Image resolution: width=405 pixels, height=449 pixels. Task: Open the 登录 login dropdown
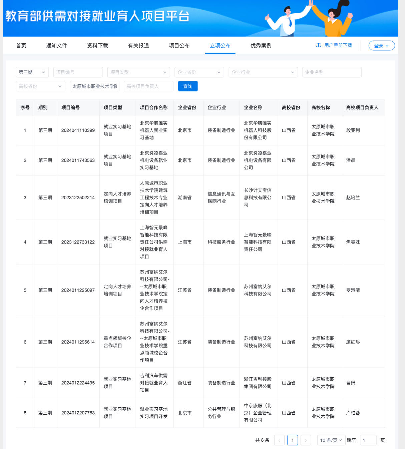[x=381, y=46]
